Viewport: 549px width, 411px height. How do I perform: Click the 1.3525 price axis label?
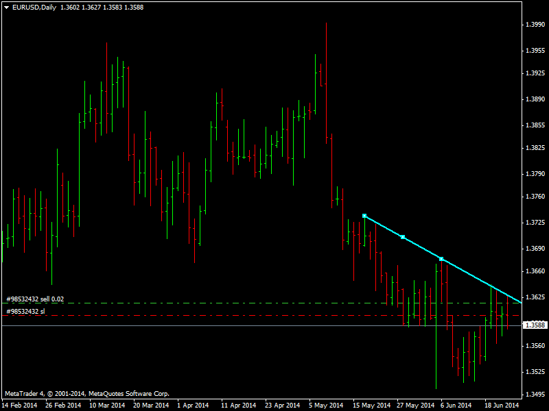(x=535, y=372)
